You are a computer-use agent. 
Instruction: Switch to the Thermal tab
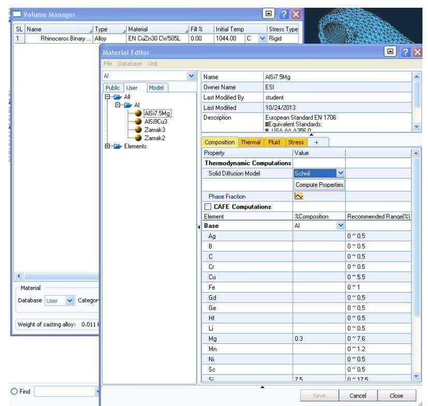(x=251, y=142)
